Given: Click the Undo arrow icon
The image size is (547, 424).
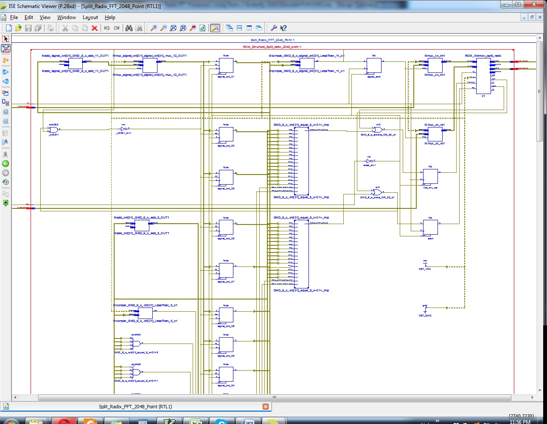Looking at the screenshot, I should [107, 28].
